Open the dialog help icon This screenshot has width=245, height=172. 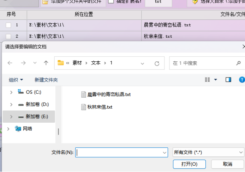(x=242, y=80)
